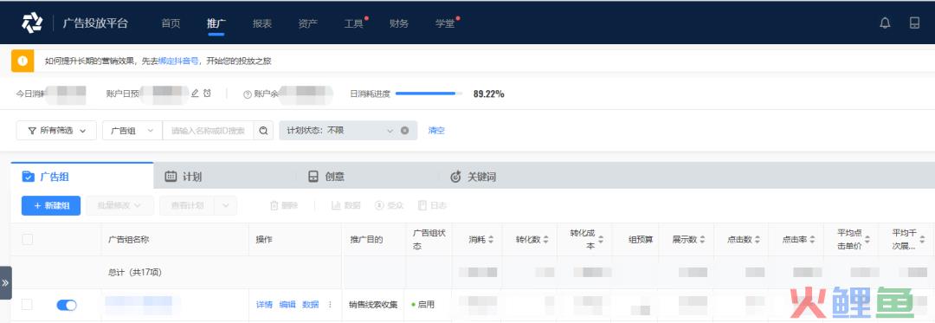This screenshot has height=323, width=935.
Task: Open the more options dots in first row
Action: coord(330,305)
